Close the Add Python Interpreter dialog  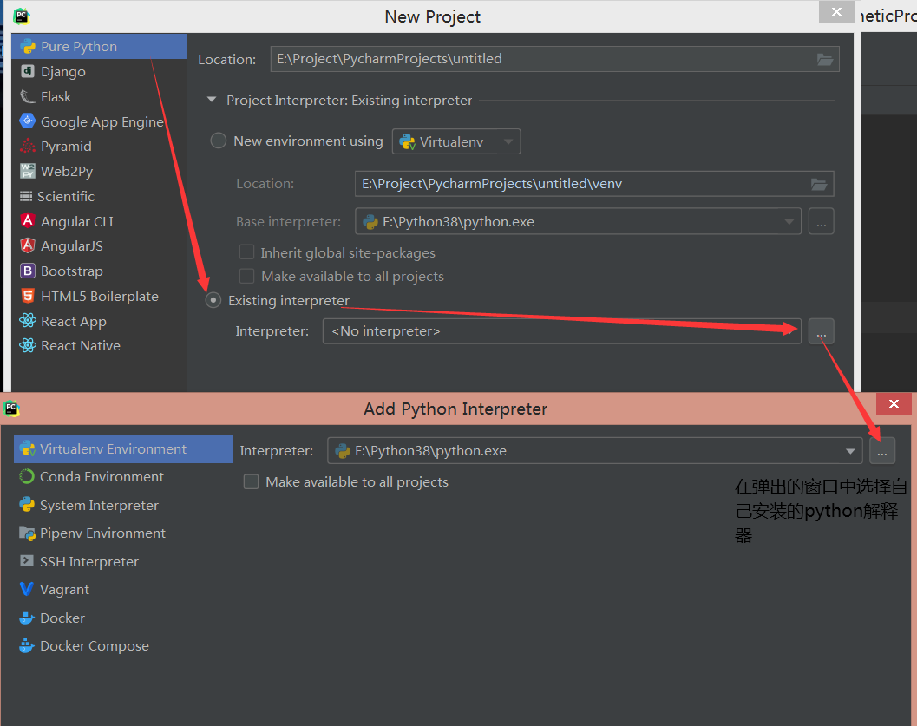point(894,403)
